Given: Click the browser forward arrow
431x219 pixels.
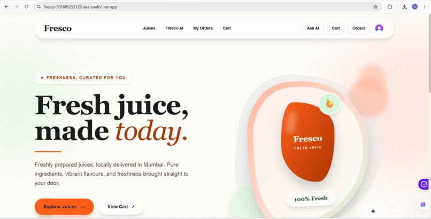Looking at the screenshot, I should click(17, 7).
